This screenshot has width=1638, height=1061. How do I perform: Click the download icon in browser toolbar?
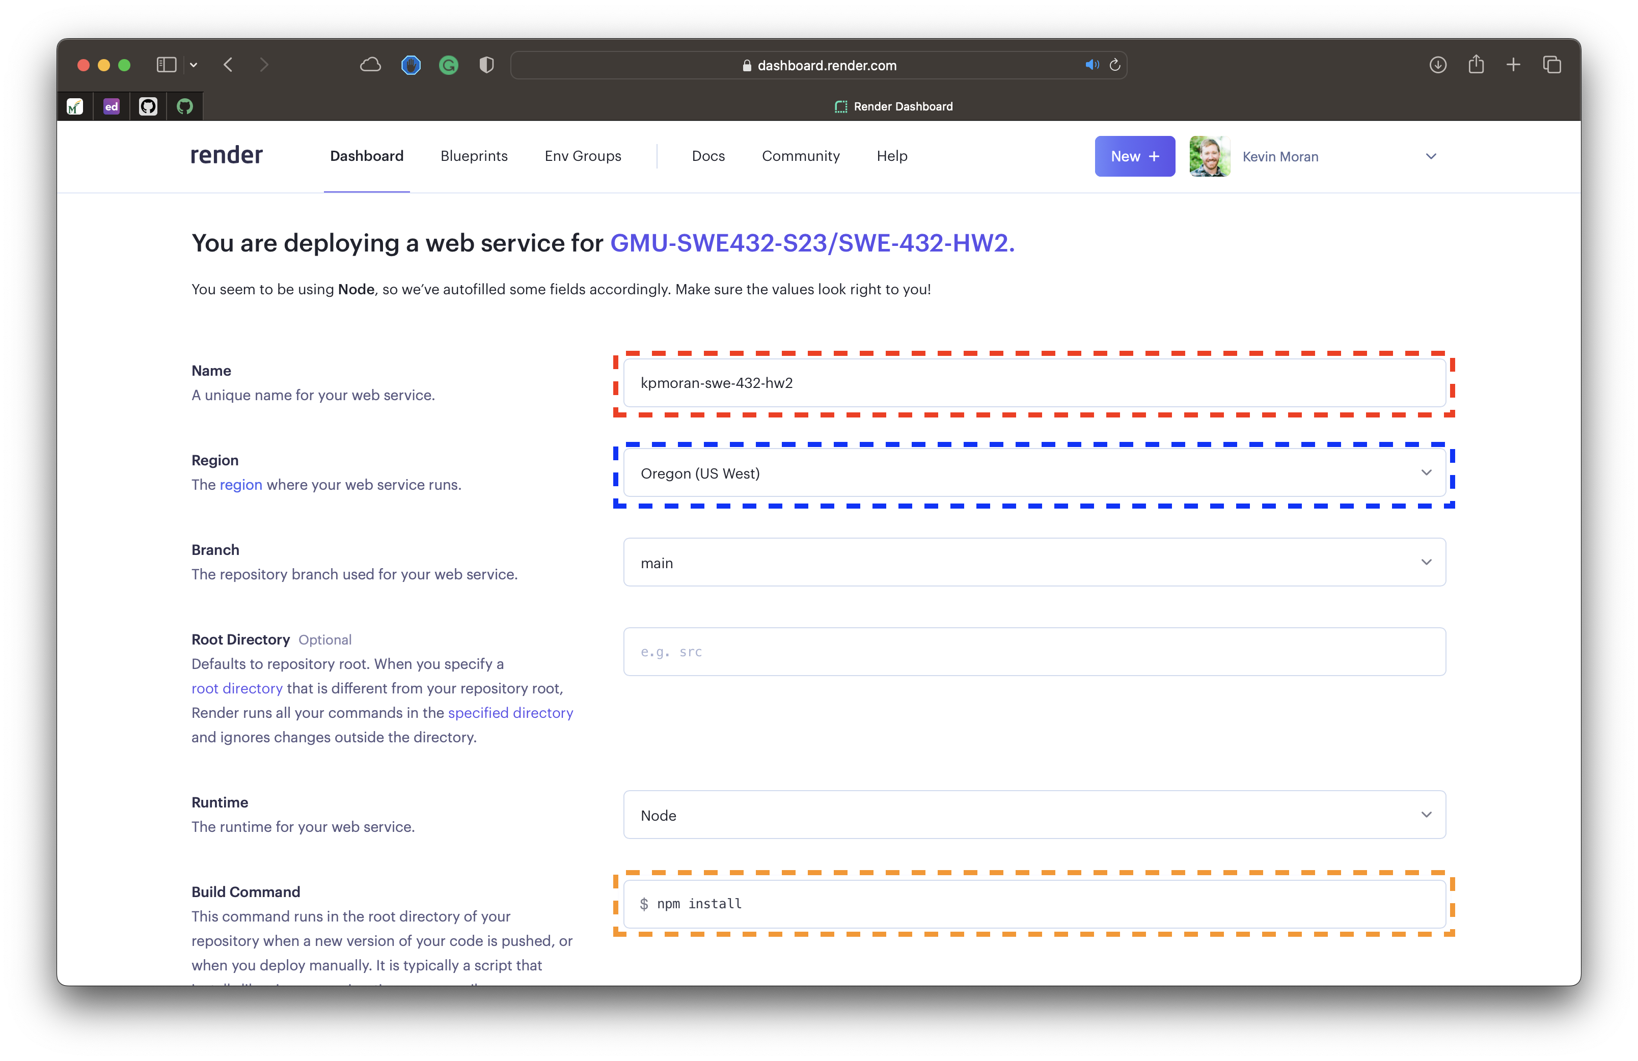[x=1437, y=65]
